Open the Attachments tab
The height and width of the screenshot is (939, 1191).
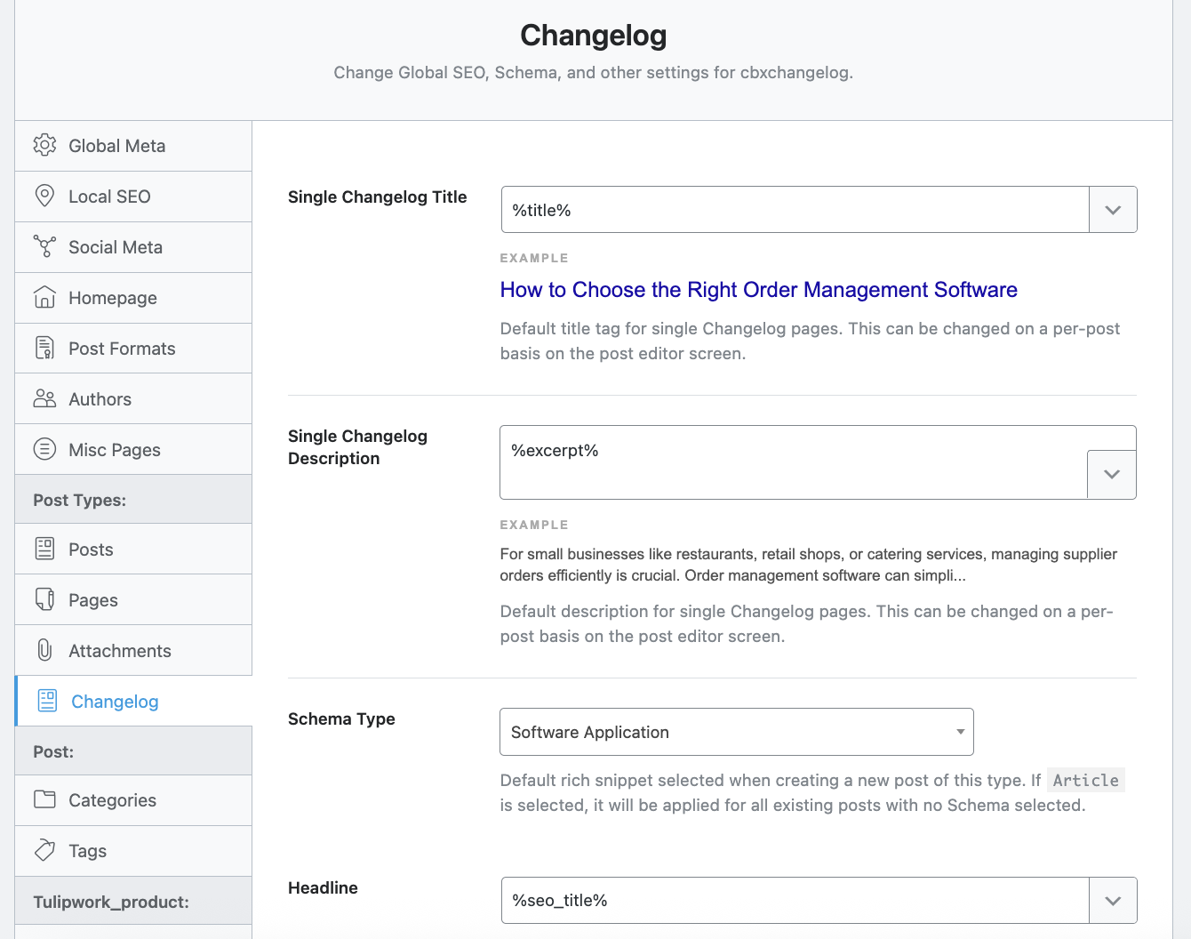[133, 651]
